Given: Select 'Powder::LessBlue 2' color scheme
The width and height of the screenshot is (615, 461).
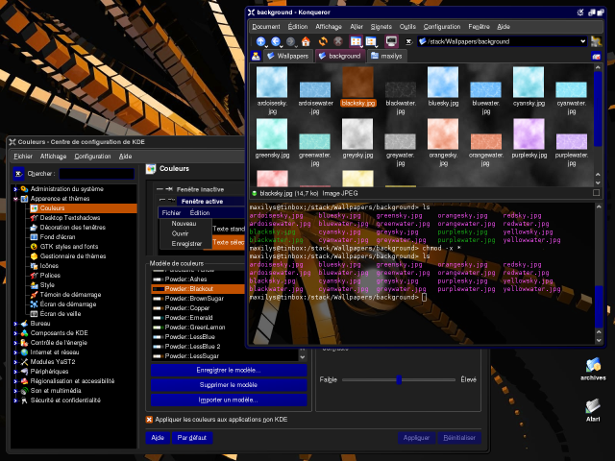Looking at the screenshot, I should [192, 347].
